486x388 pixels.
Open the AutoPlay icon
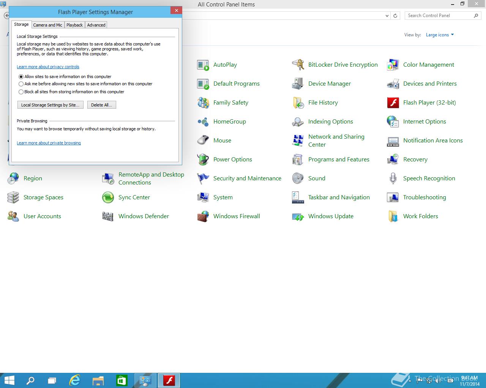[x=203, y=65]
